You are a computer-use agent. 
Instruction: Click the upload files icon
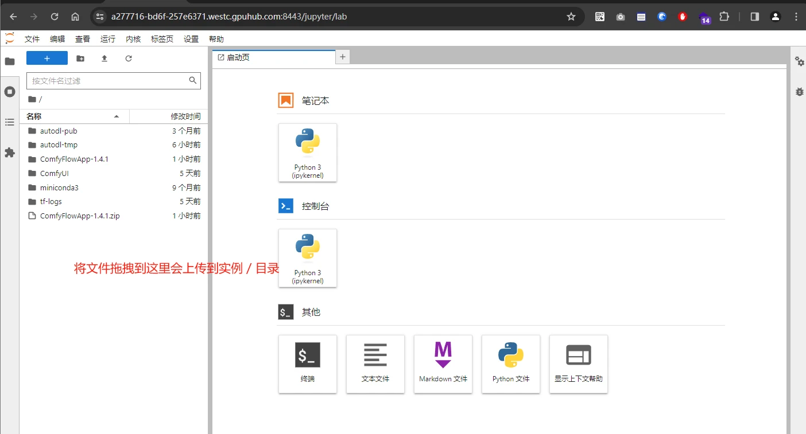104,58
